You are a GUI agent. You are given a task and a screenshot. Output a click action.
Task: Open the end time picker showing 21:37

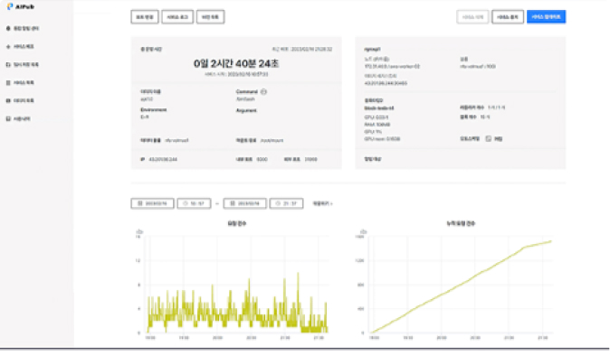pos(286,203)
